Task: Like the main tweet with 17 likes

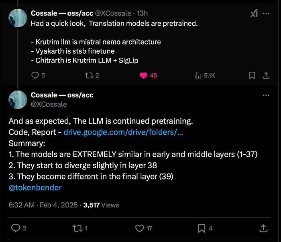Action: pos(144,228)
